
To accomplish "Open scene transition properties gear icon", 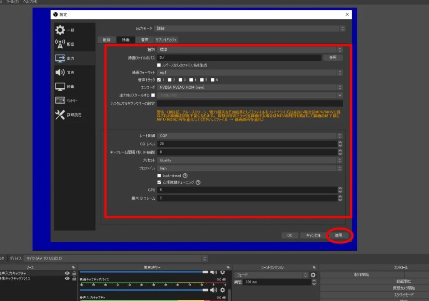I will (x=313, y=275).
